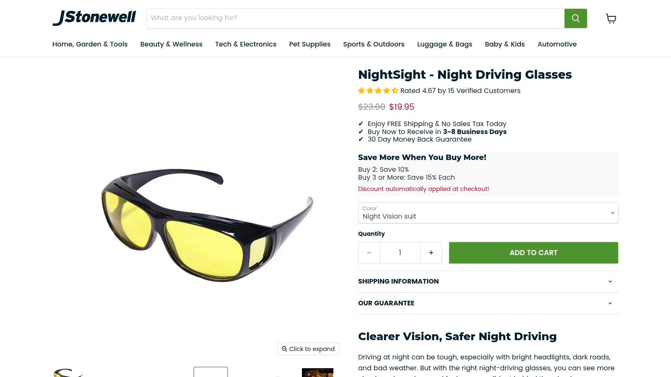The height and width of the screenshot is (377, 671).
Task: Open Sports & Outdoors category
Action: click(374, 44)
